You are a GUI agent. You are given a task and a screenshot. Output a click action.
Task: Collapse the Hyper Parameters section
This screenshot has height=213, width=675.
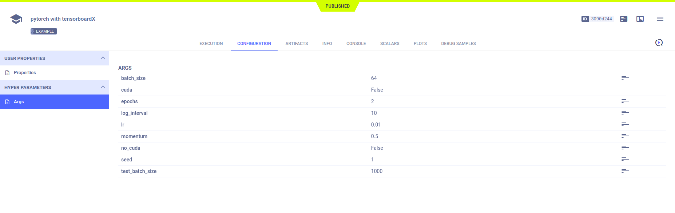tap(103, 87)
